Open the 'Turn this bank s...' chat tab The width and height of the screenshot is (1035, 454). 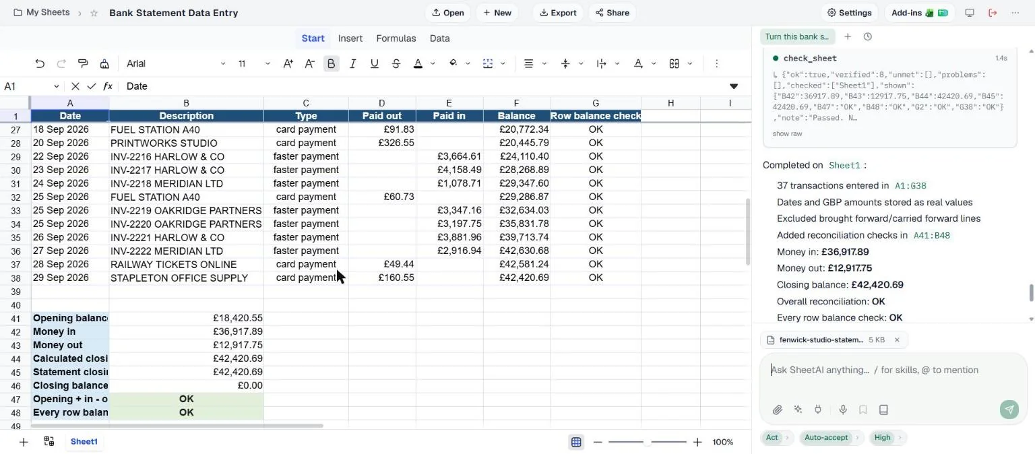click(797, 37)
